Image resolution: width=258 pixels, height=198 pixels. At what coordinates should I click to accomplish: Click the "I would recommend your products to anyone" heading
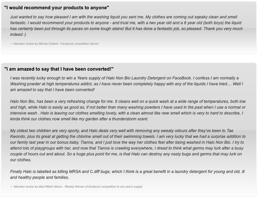pyautogui.click(x=56, y=8)
